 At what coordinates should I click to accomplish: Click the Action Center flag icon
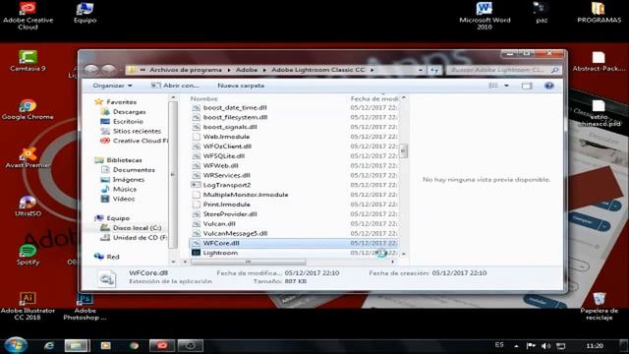tap(531, 346)
